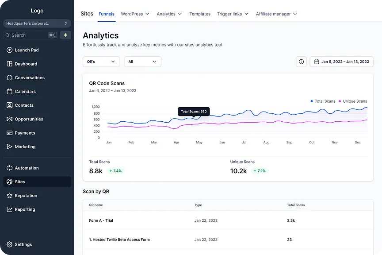382x255 pixels.
Task: Toggle the Total Scans legend entry
Action: [x=323, y=101]
